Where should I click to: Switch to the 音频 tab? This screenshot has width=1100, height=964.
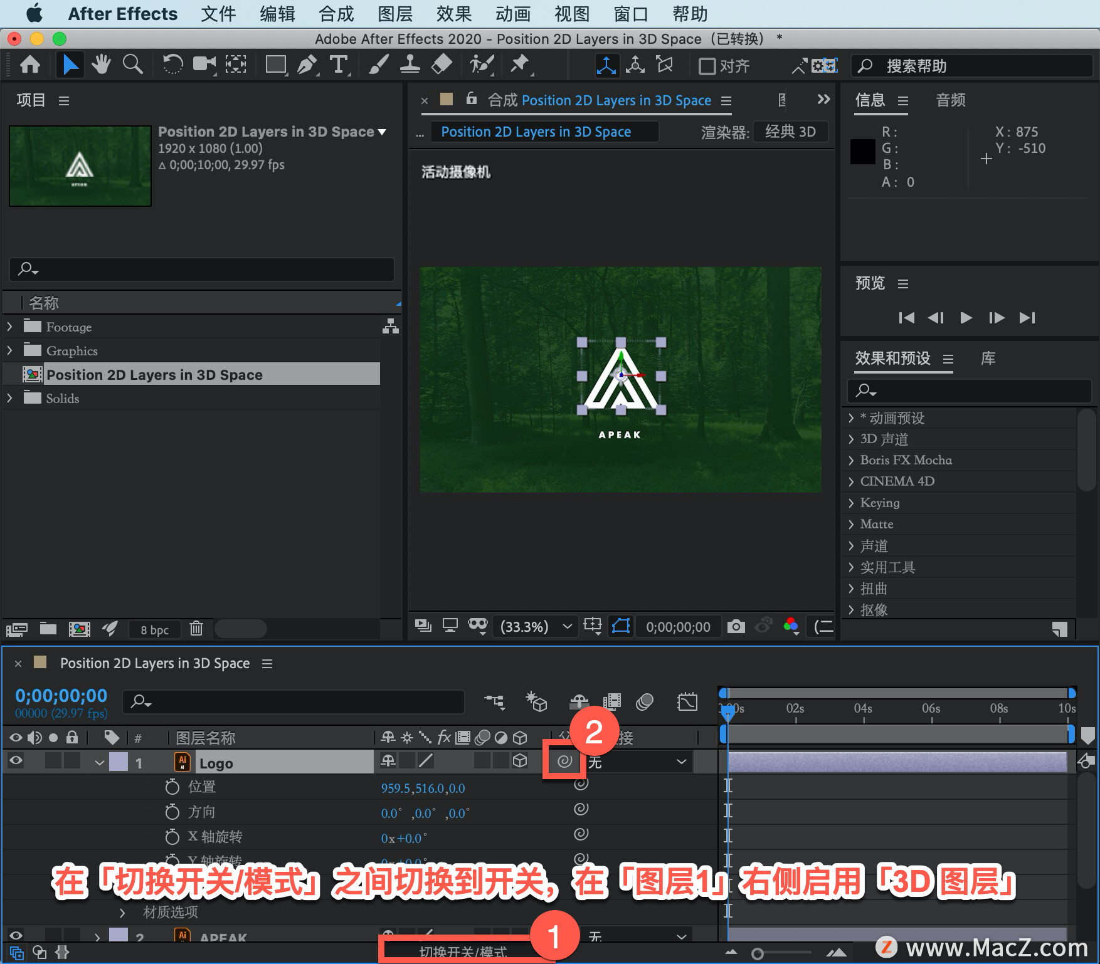coord(951,100)
